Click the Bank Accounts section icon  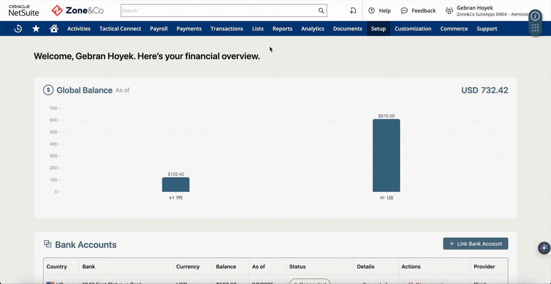[x=48, y=244]
